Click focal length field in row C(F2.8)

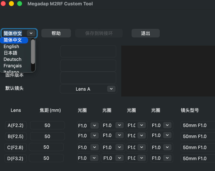tap(46, 147)
